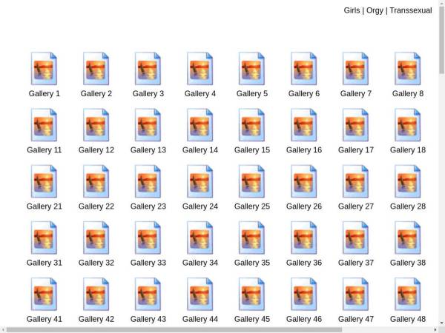Screen dimensions: 445x333
Task: Click the 'Gallery 8' text label
Action: tap(408, 93)
